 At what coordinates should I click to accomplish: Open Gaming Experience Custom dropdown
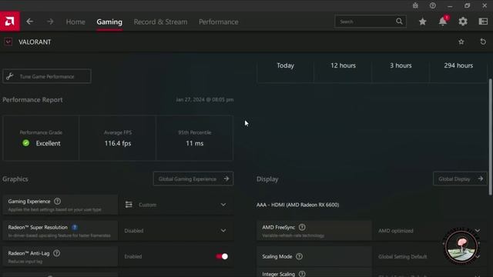click(x=176, y=205)
